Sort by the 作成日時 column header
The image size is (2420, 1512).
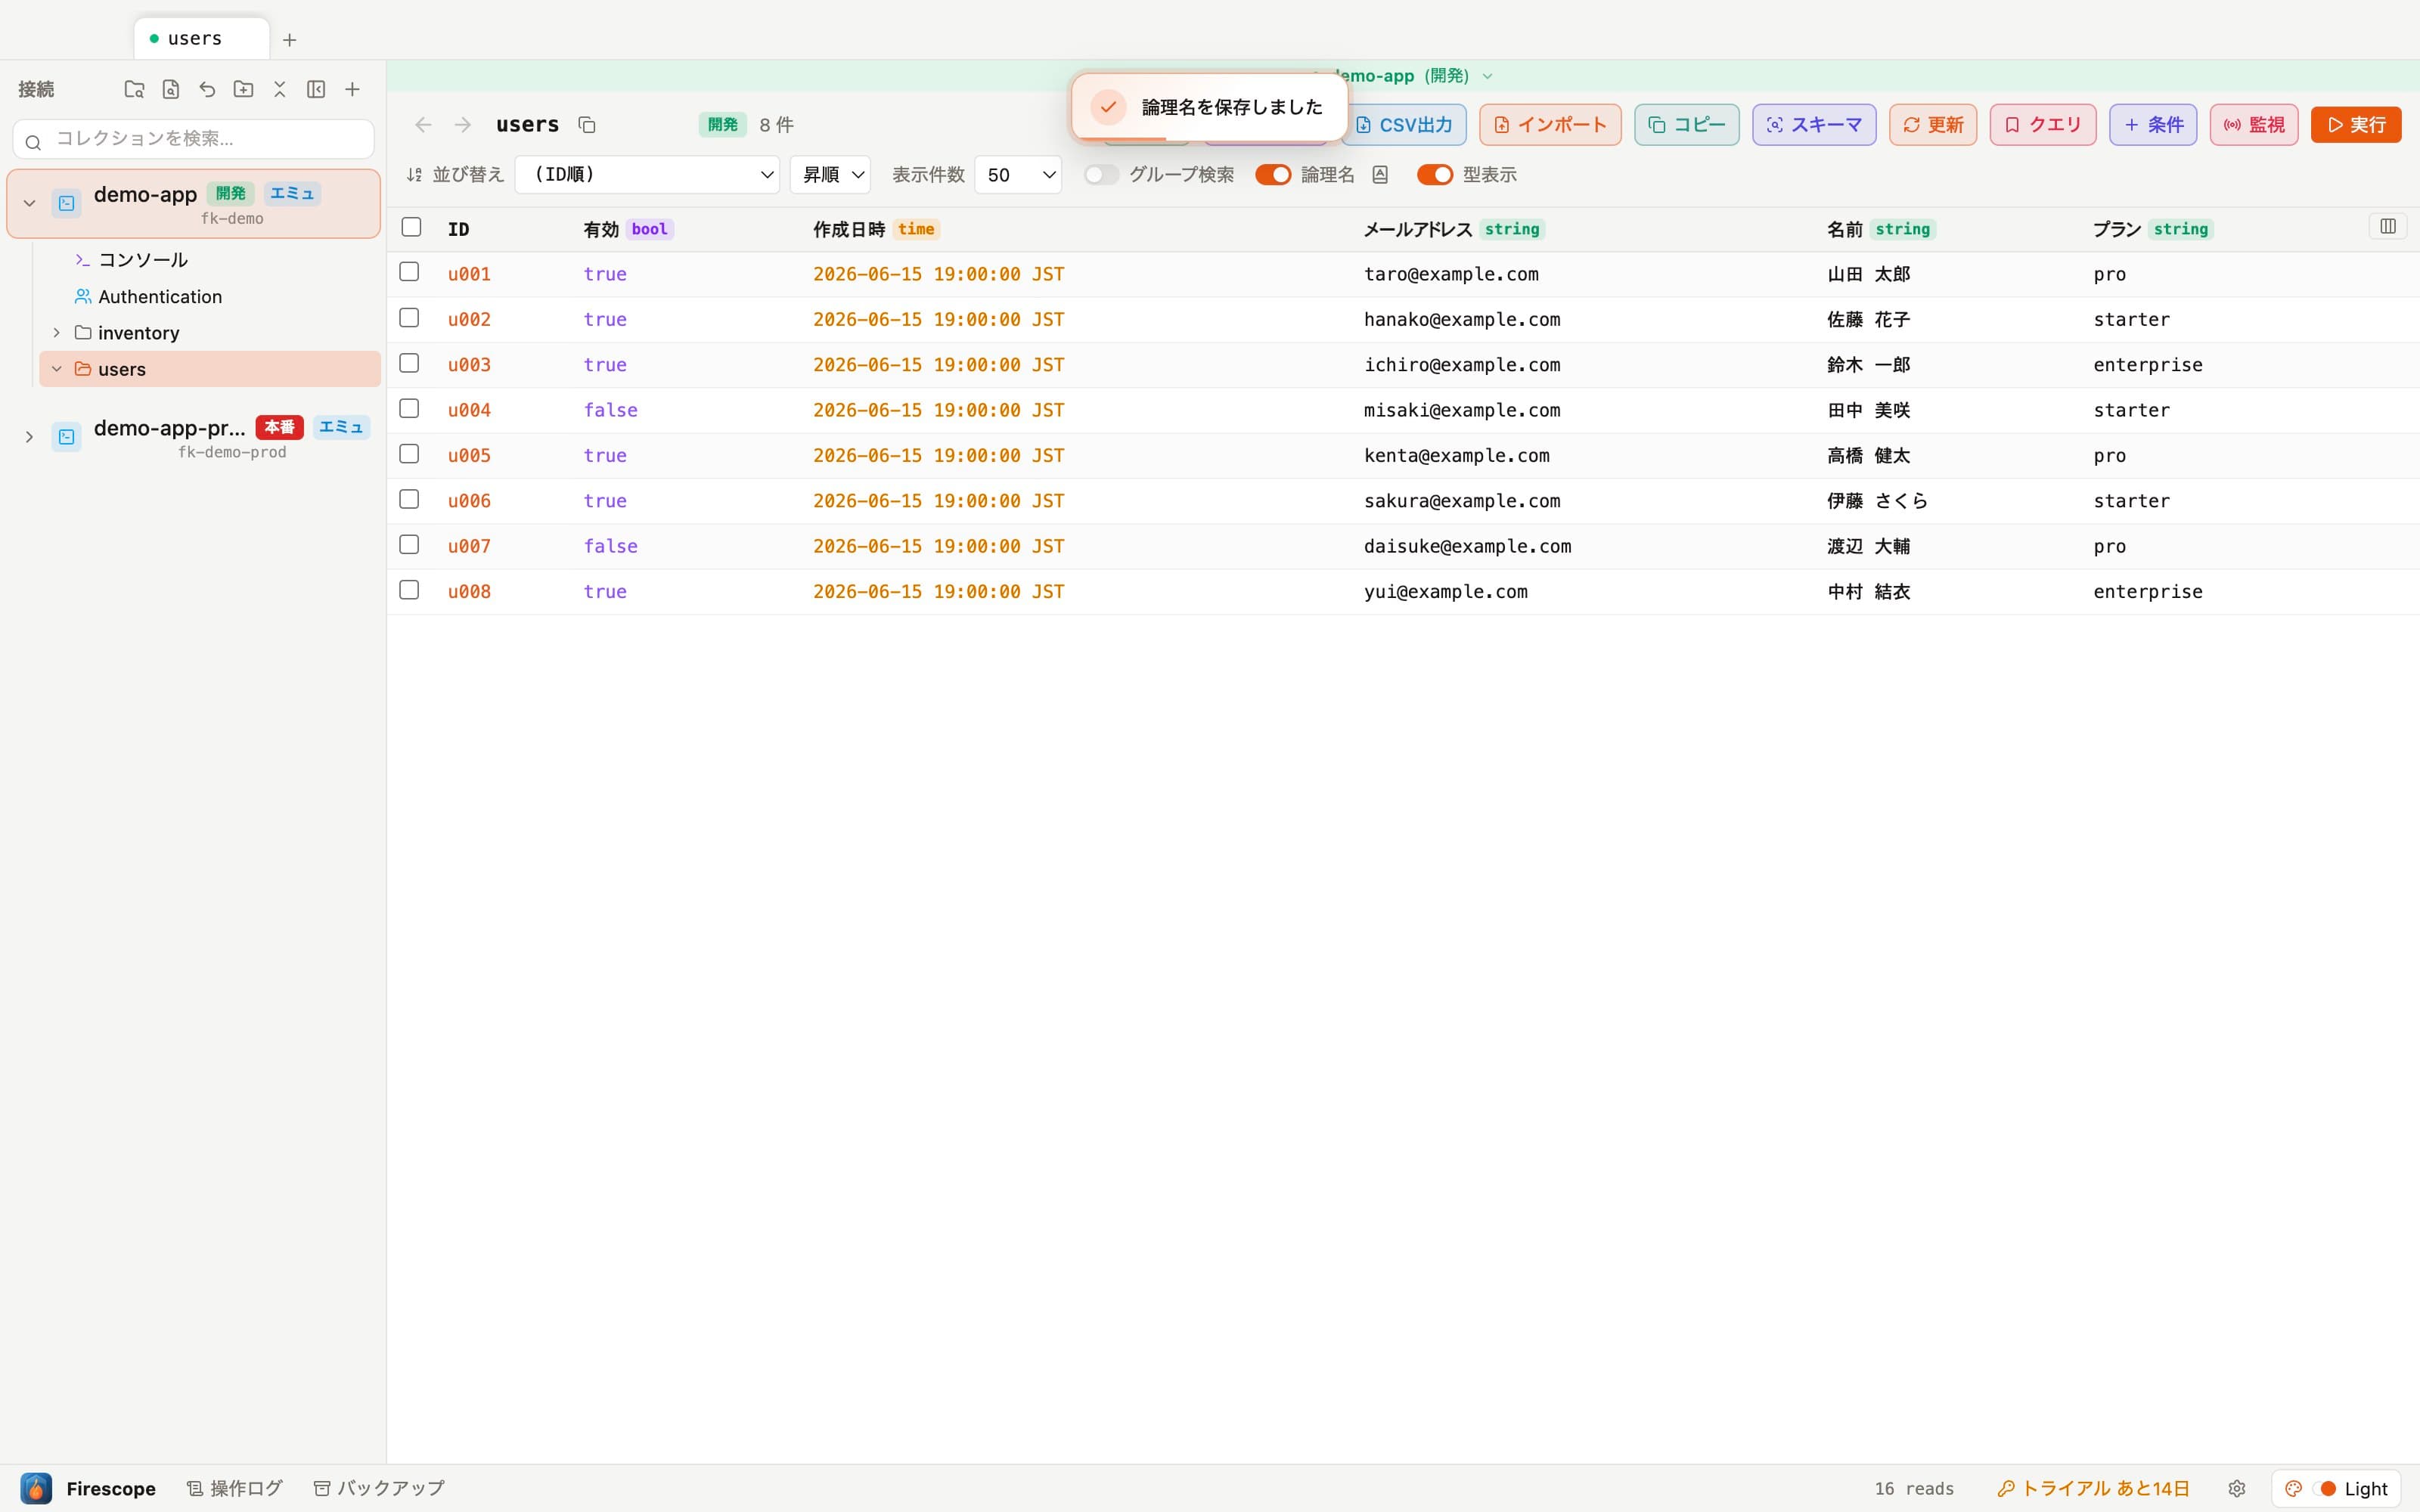[849, 229]
